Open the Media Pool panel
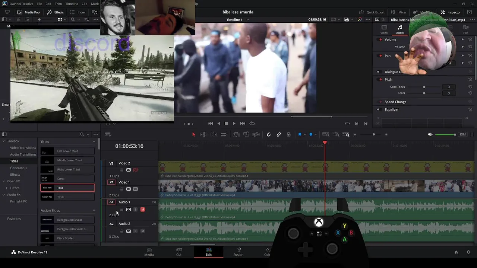 pyautogui.click(x=29, y=12)
